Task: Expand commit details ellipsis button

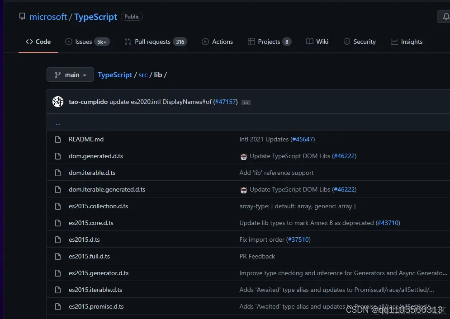Action: tap(246, 102)
